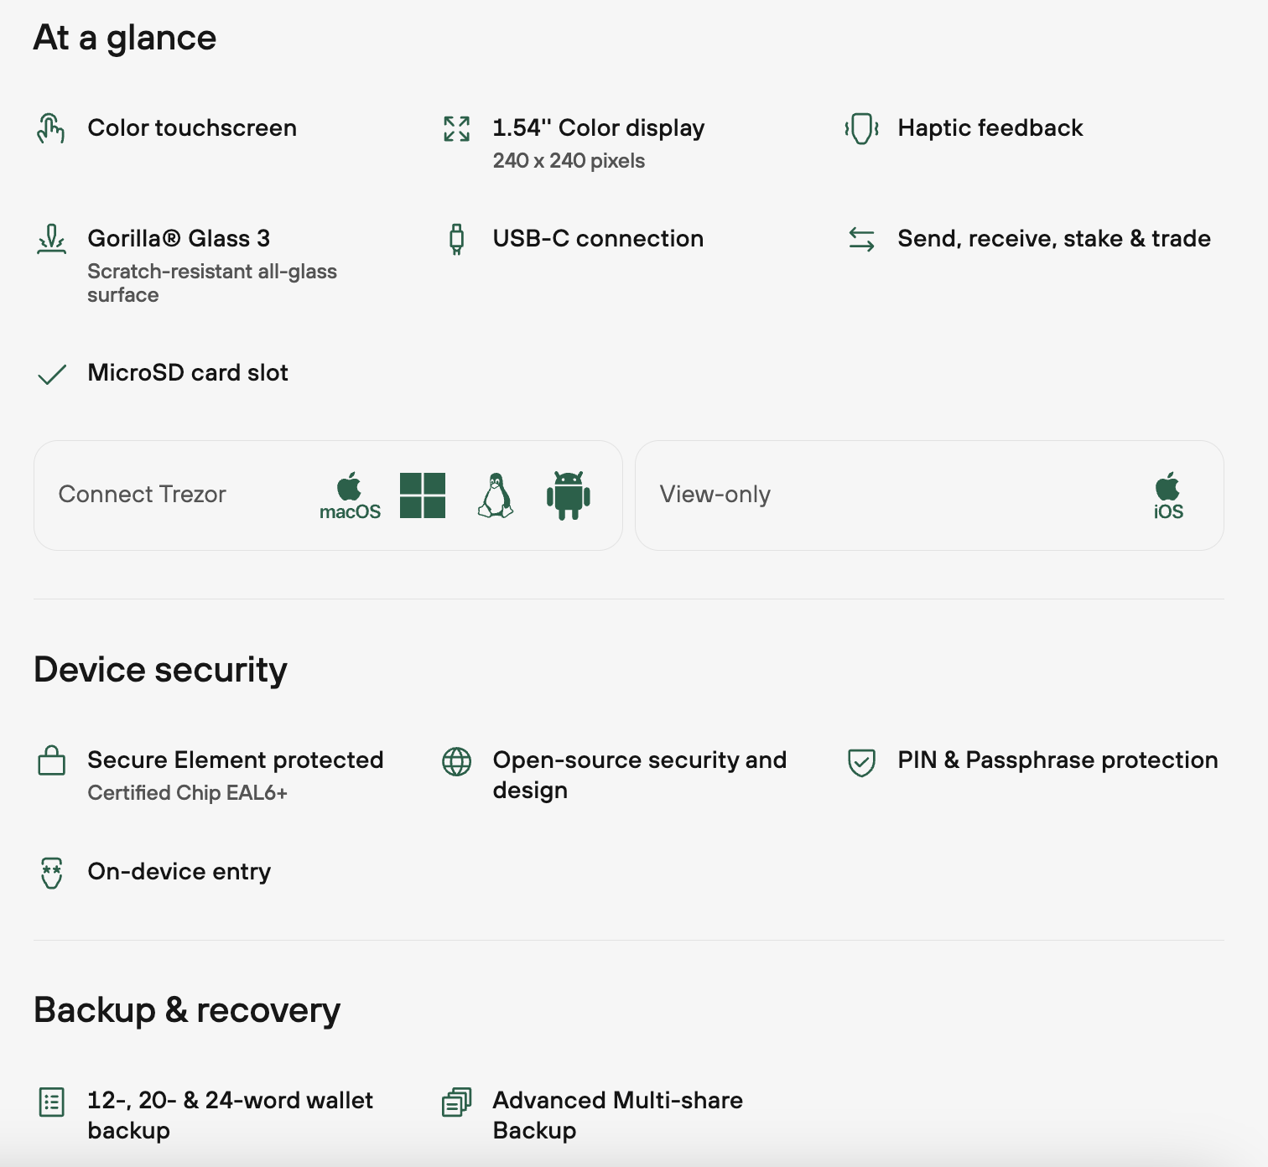Select the Android robot icon
Screen dimensions: 1268x1167
pos(569,495)
